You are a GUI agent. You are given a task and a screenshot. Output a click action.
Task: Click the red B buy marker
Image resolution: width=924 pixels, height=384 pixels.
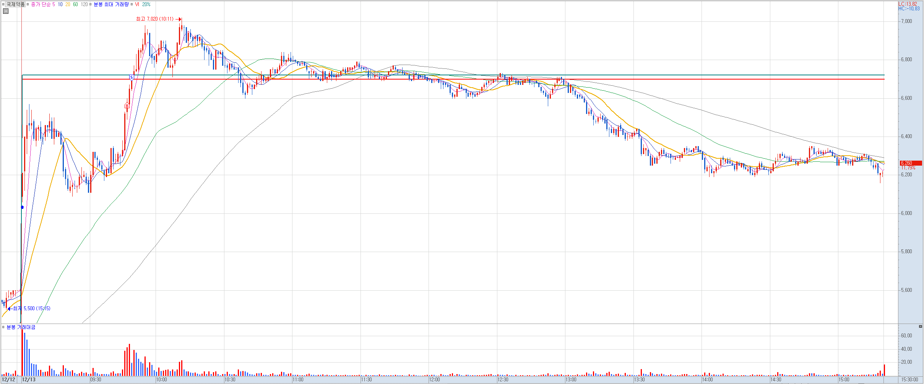(127, 106)
